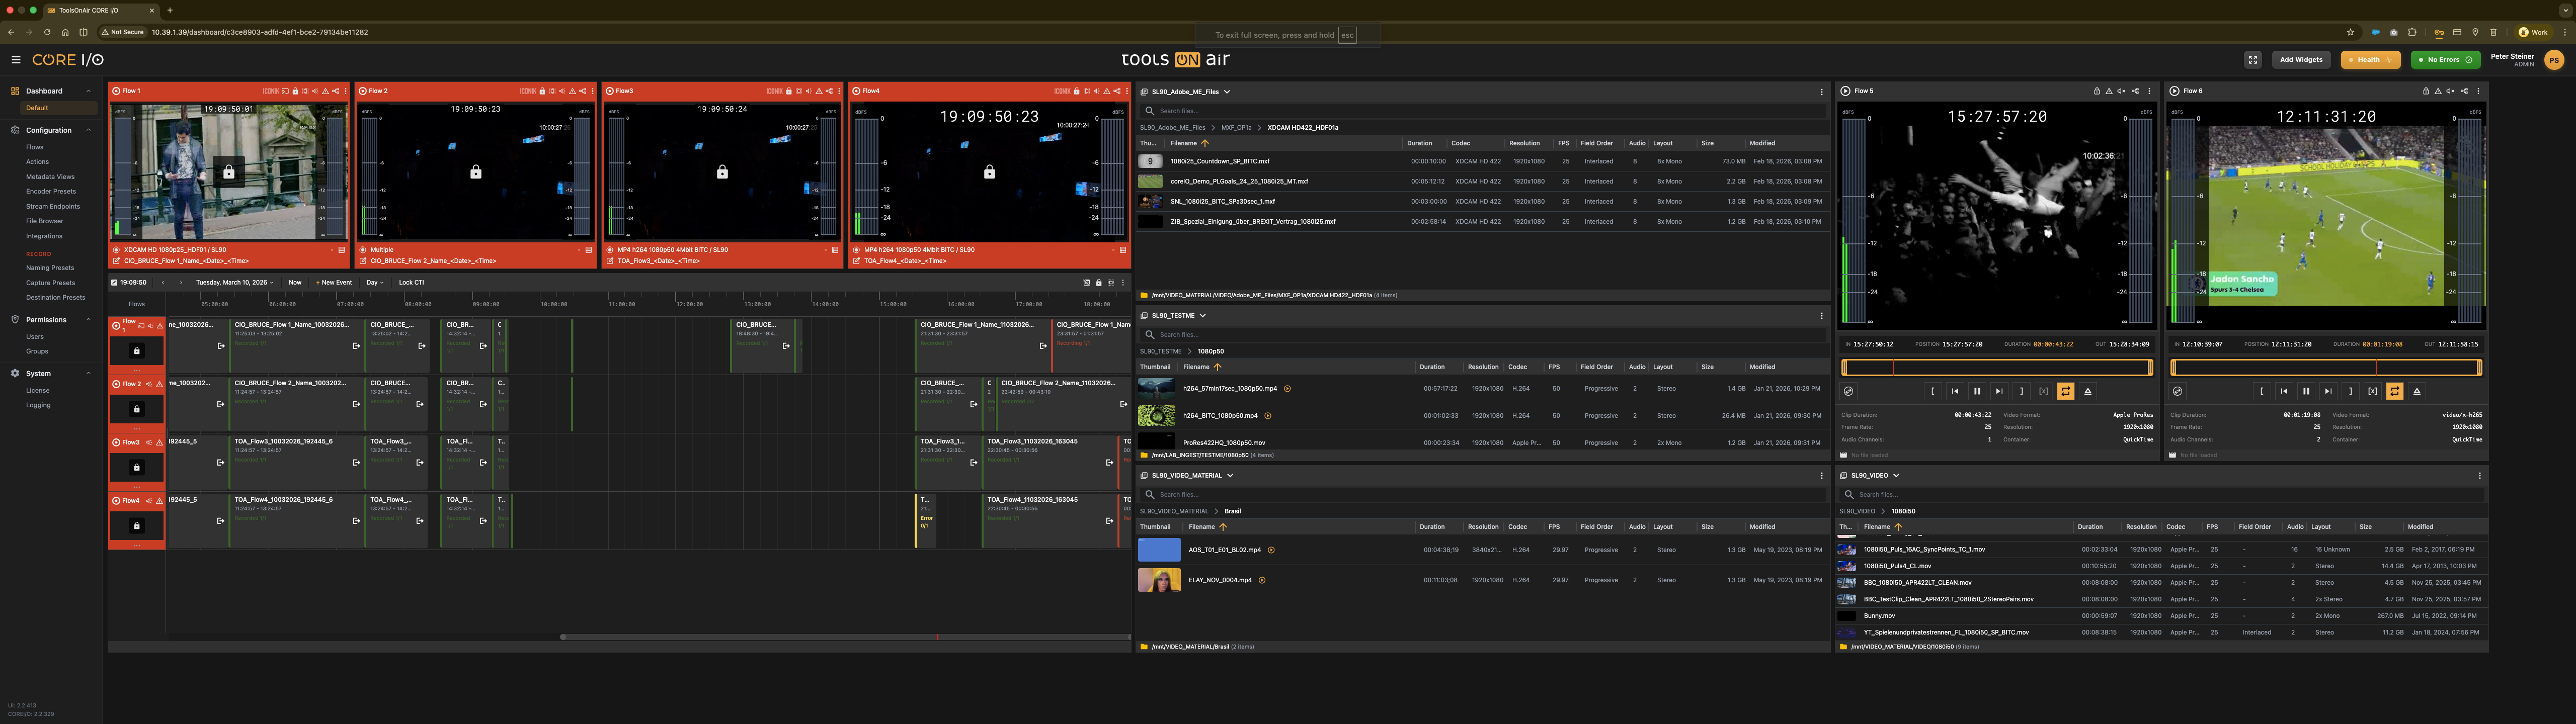Jump to clip start in Flow 6
Viewport: 2576px width, 724px height.
pyautogui.click(x=2284, y=391)
